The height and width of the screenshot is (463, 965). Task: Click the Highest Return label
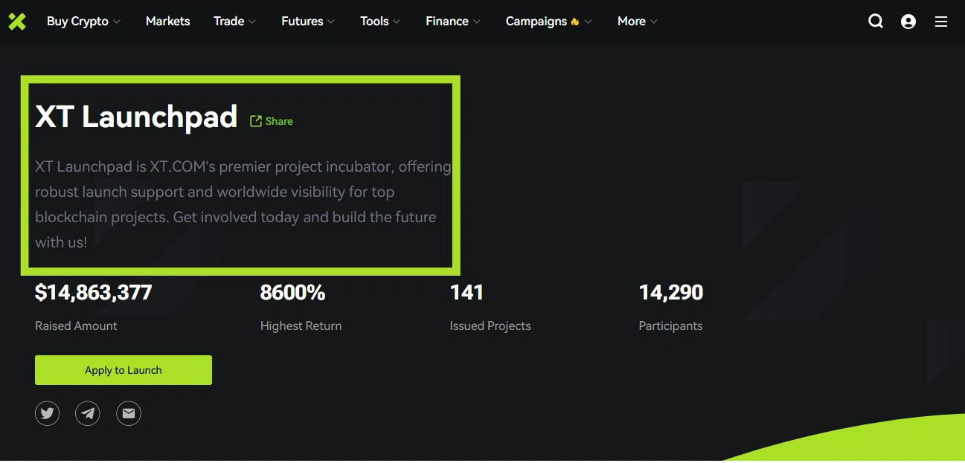301,326
